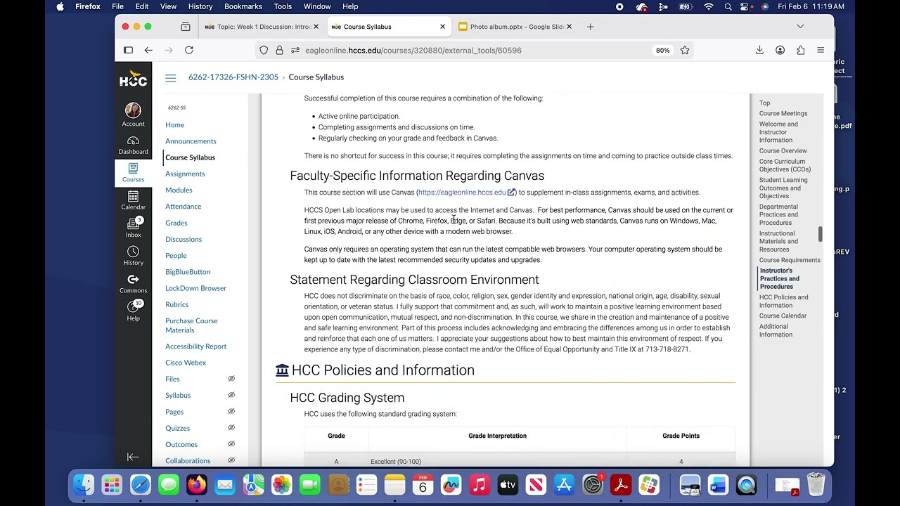Open the Apple menu
Image resolution: width=900 pixels, height=506 pixels.
pos(60,6)
